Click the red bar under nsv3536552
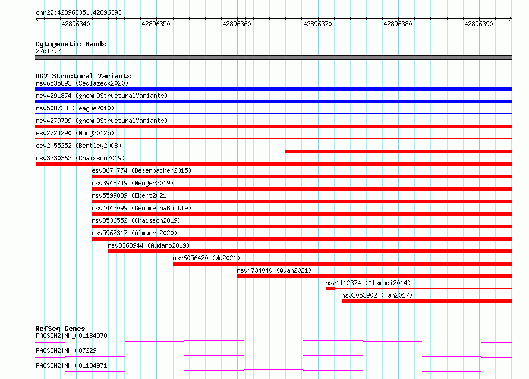Image resolution: width=529 pixels, height=379 pixels. pyautogui.click(x=303, y=226)
